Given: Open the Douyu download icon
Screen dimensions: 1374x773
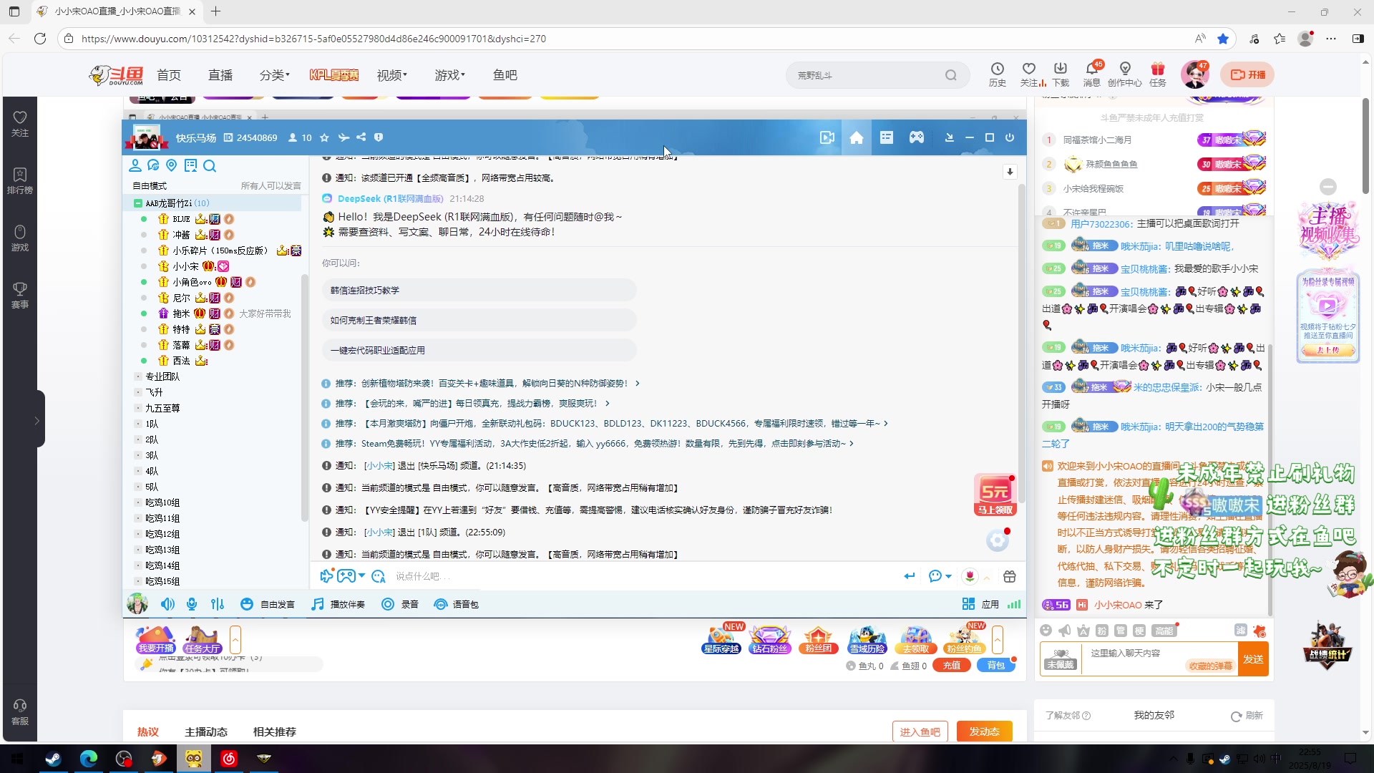Looking at the screenshot, I should tap(1061, 74).
